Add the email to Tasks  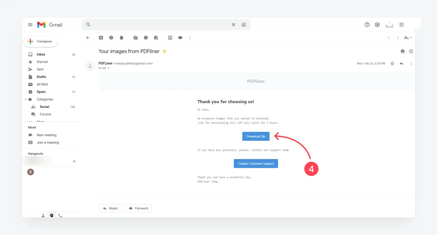[x=156, y=38]
